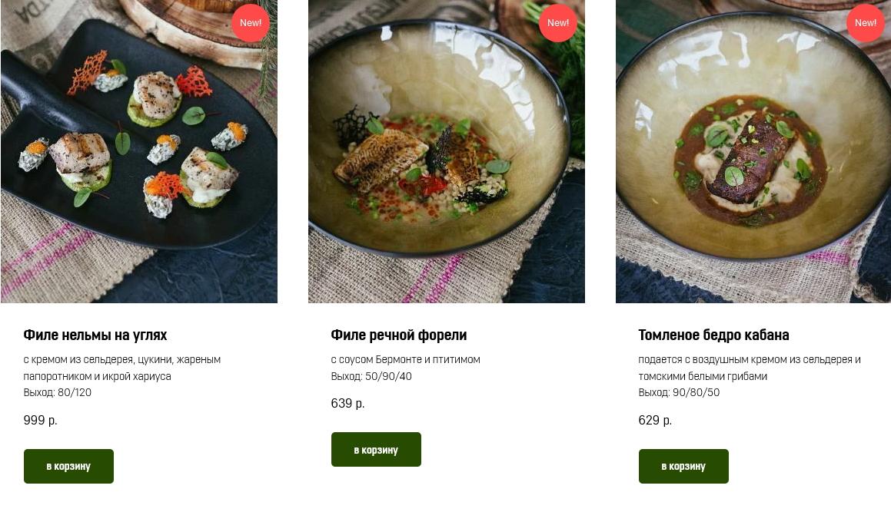Click the description mentioning соусом Бермонте
Screen dimensions: 891x512
[405, 359]
